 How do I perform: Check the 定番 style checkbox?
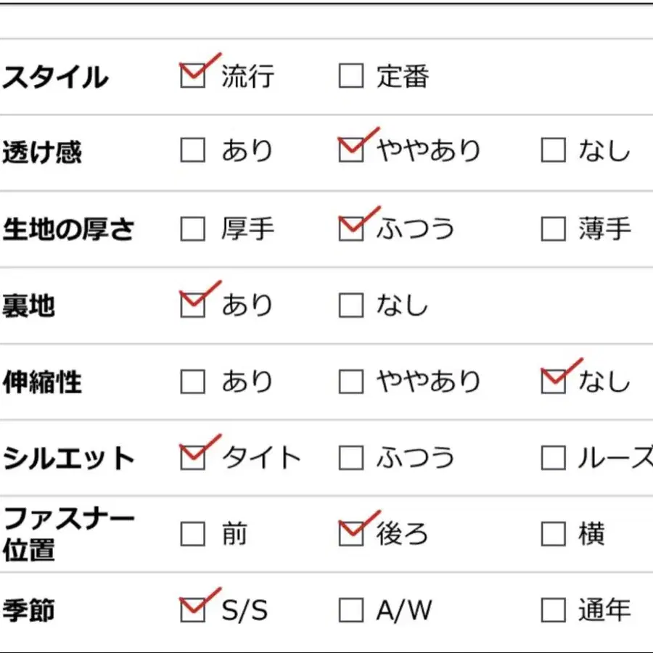351,75
